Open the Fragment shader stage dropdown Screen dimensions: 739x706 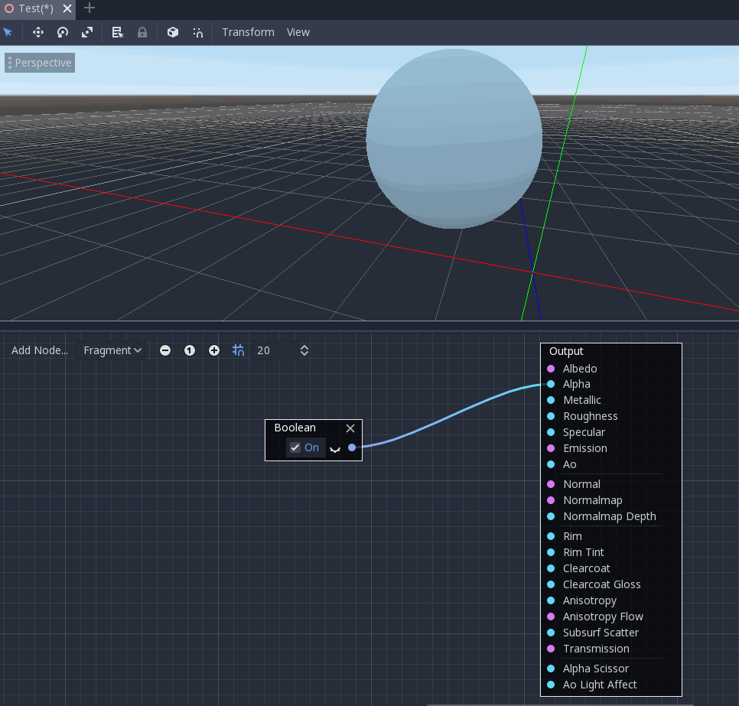[x=112, y=350]
